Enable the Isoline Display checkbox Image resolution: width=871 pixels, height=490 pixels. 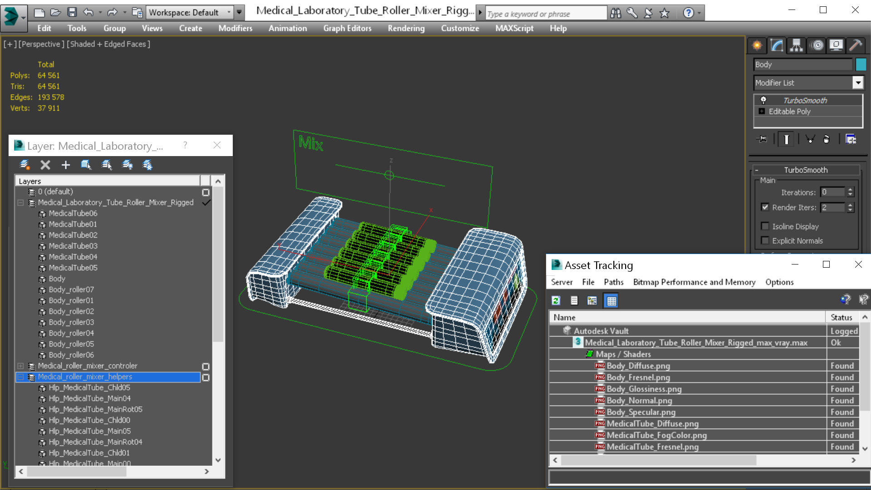pyautogui.click(x=765, y=226)
